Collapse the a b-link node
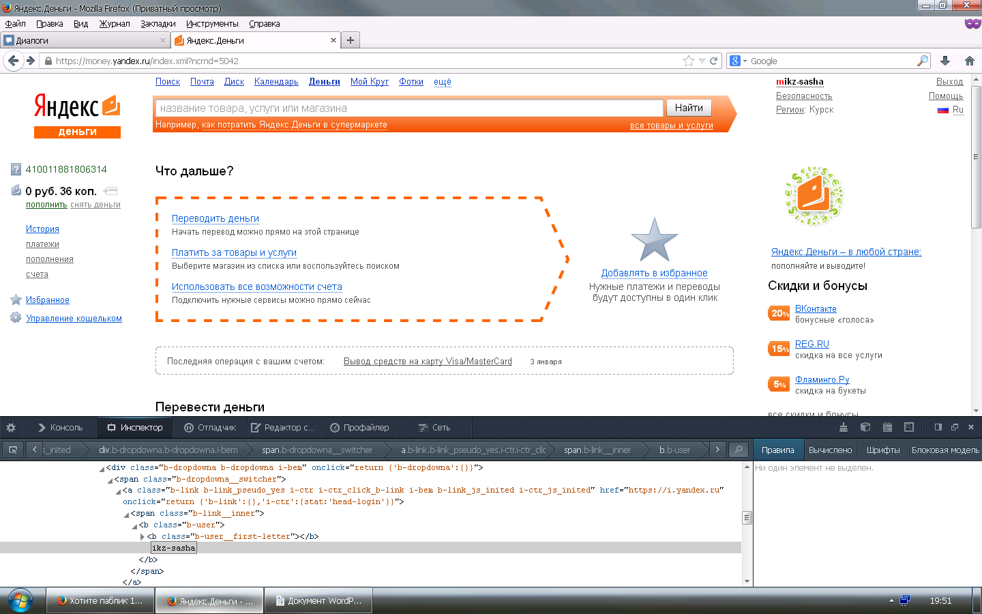This screenshot has height=614, width=982. (118, 491)
